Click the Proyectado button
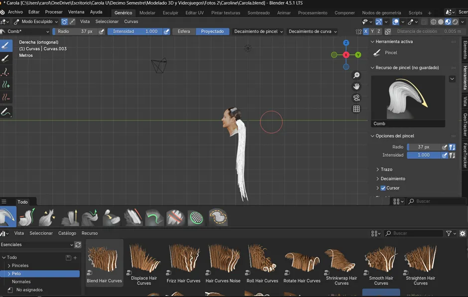This screenshot has height=297, width=468. (212, 31)
